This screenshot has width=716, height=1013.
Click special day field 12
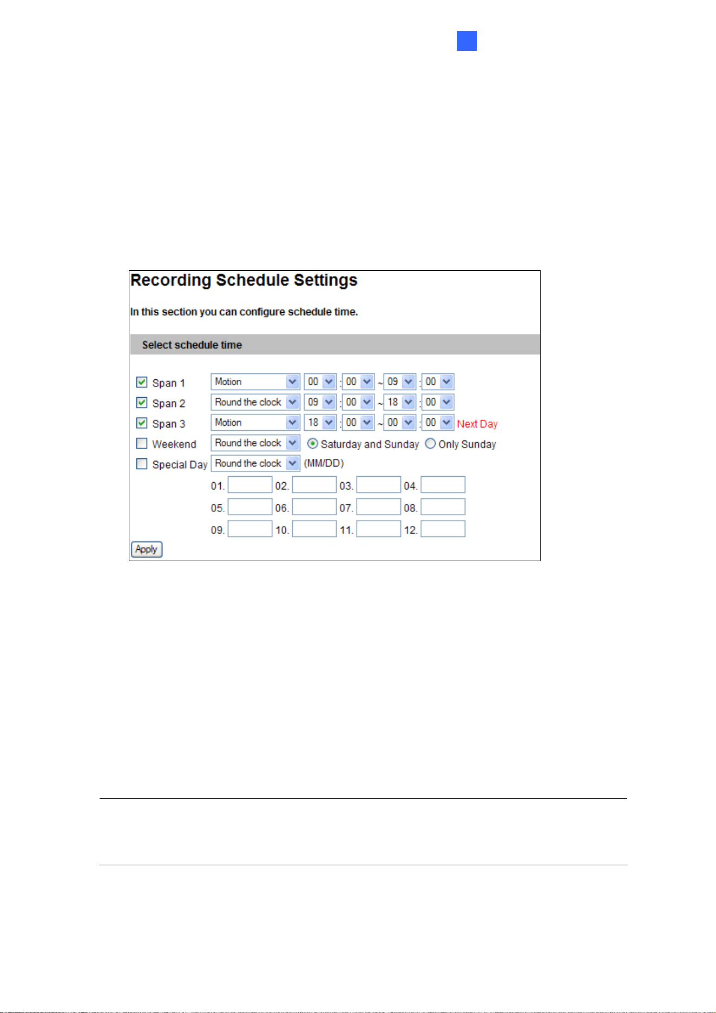click(443, 529)
